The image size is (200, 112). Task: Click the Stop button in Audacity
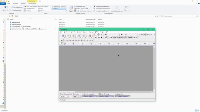(x=74, y=36)
